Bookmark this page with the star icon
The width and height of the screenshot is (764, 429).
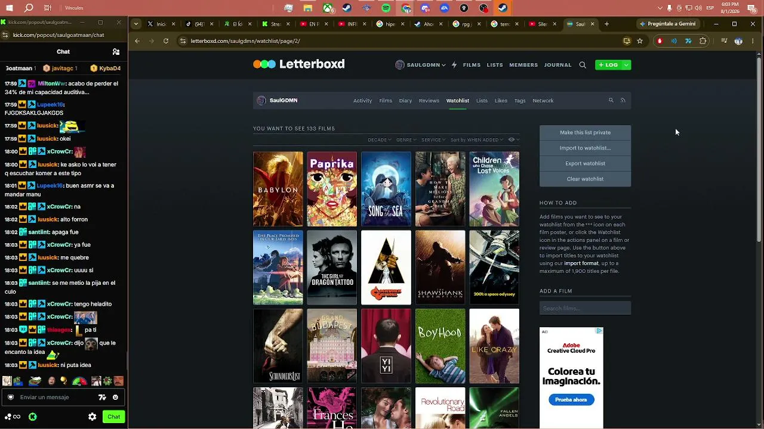[x=640, y=41]
